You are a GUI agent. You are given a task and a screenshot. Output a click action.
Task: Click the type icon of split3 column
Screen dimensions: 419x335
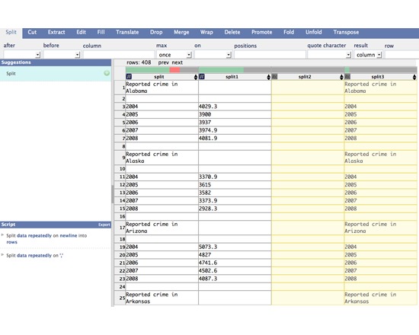(347, 77)
